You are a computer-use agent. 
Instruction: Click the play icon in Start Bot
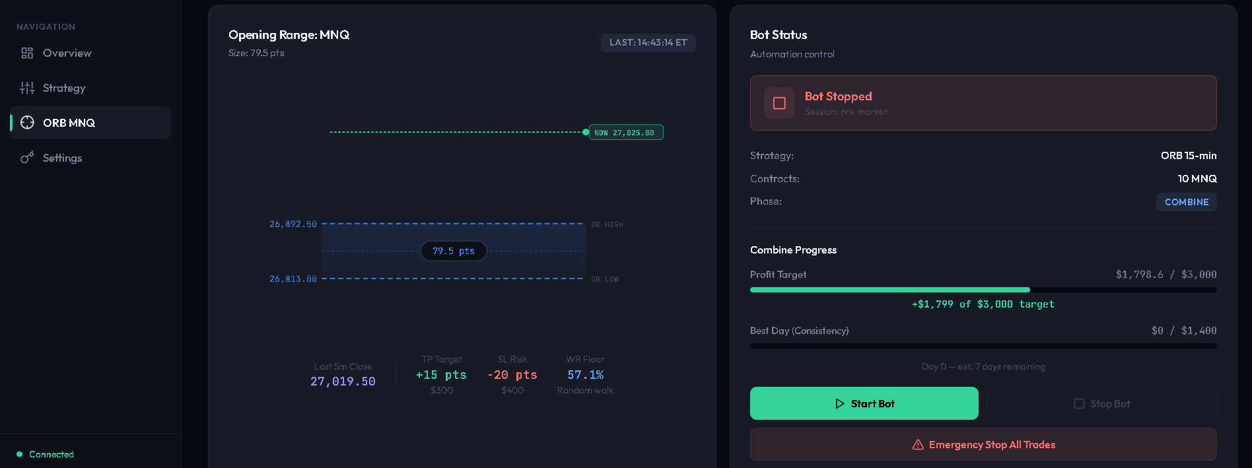[840, 403]
